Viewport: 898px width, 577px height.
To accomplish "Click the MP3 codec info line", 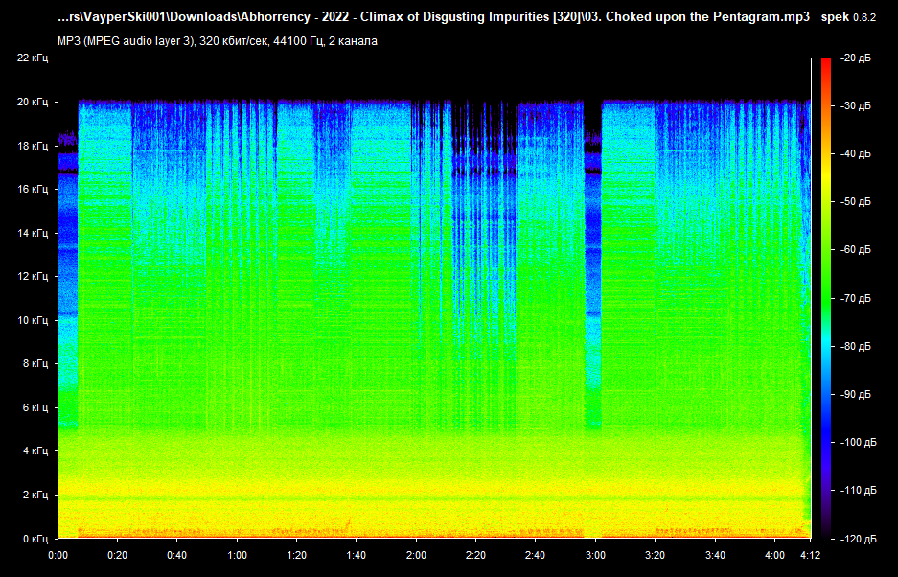I will (217, 40).
